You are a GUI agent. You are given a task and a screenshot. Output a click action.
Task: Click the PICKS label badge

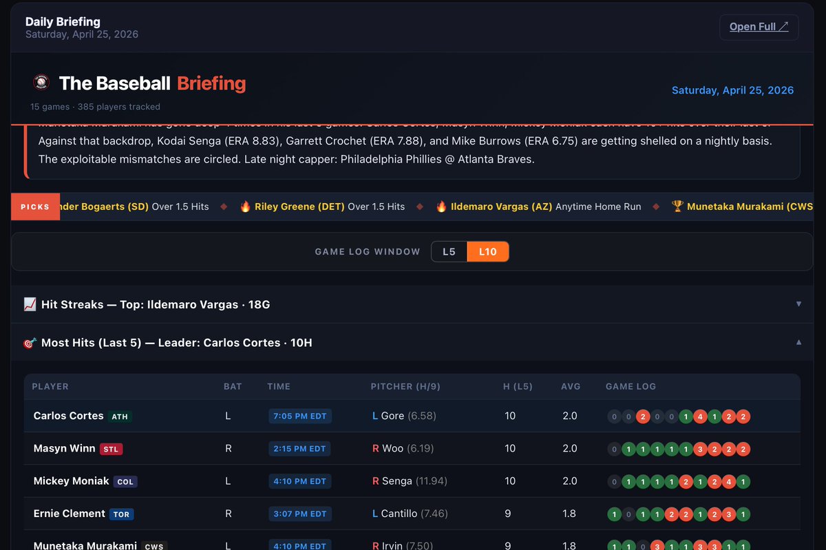click(x=35, y=207)
